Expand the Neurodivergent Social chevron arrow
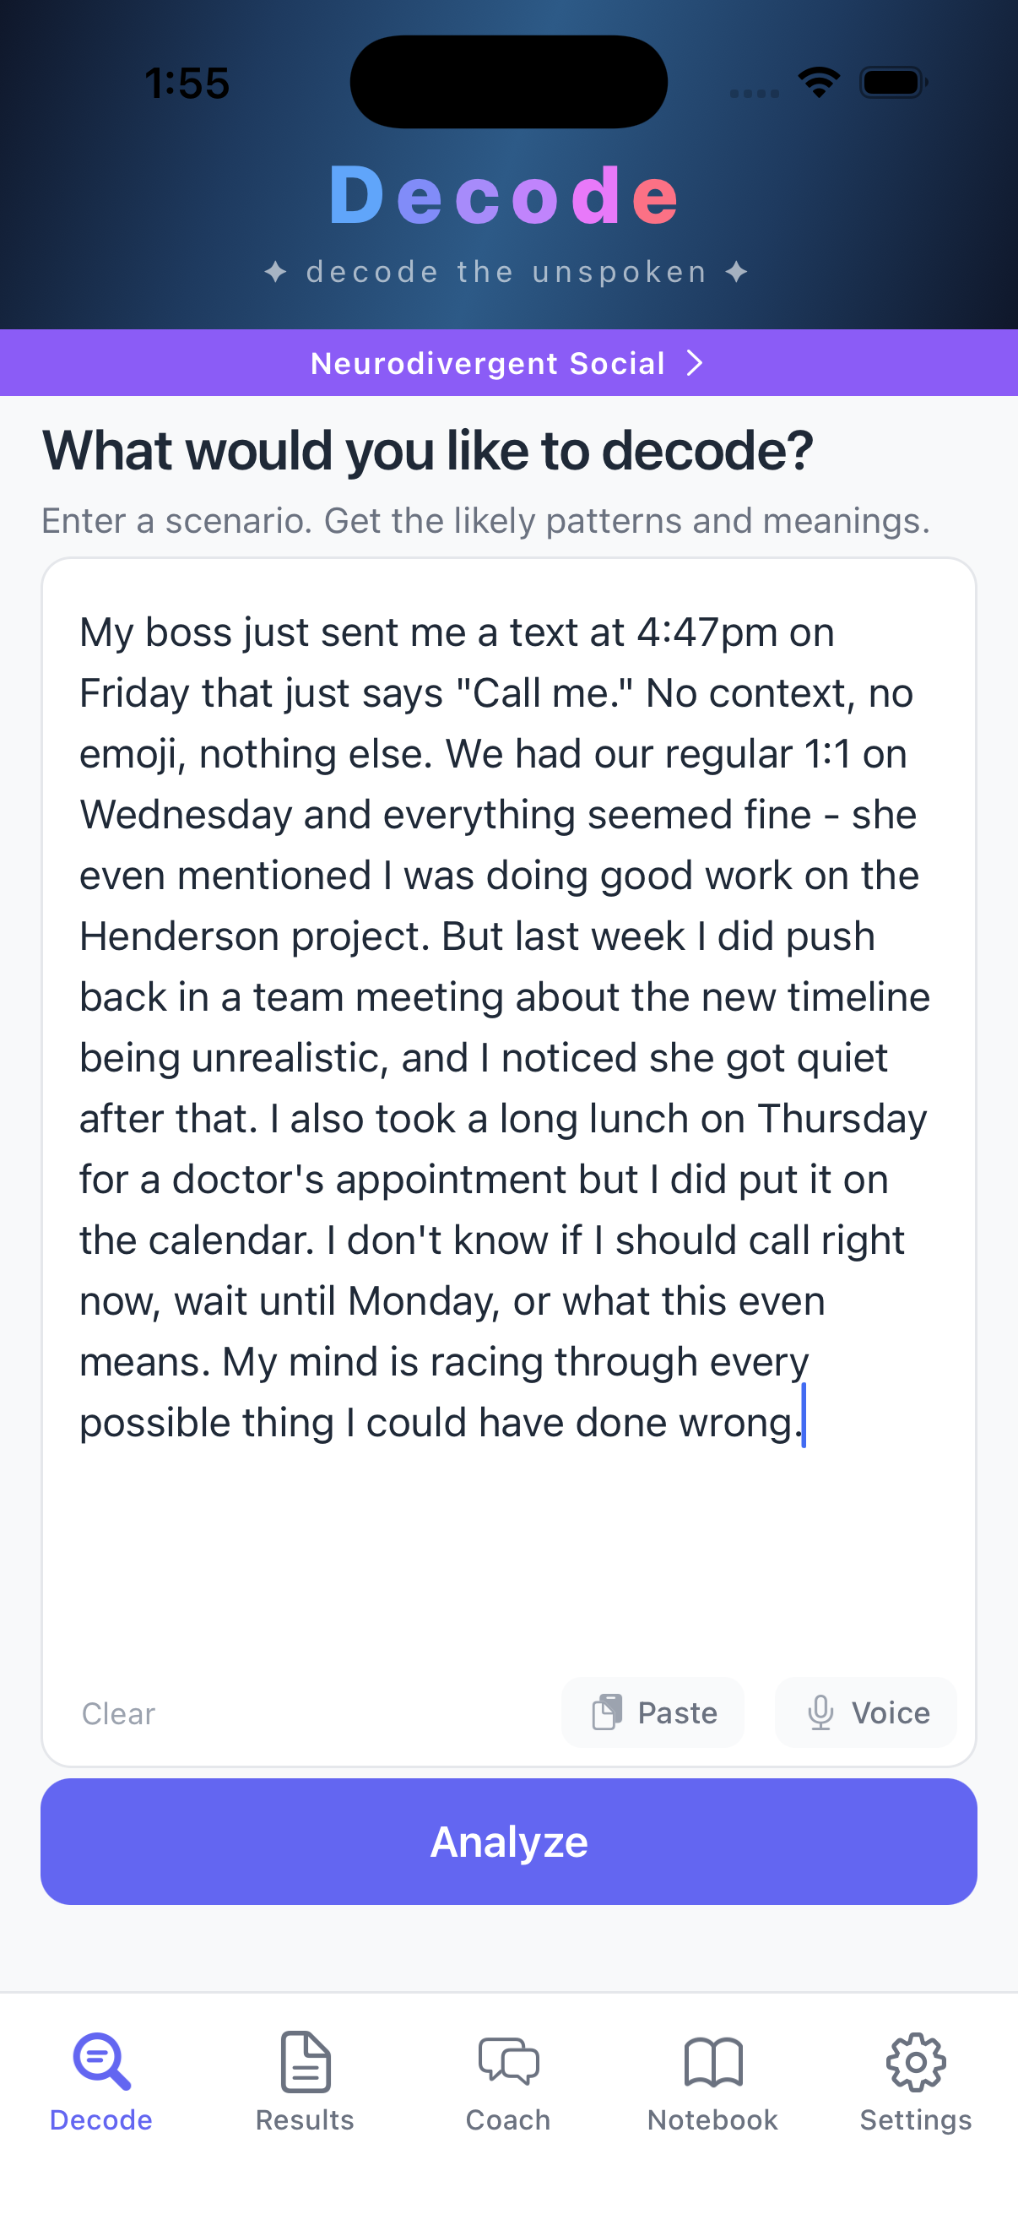The image size is (1018, 2214). pyautogui.click(x=695, y=363)
